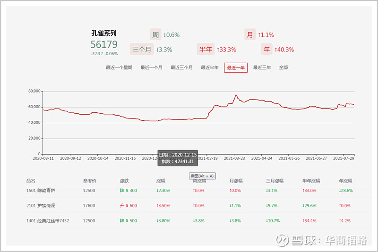Click x-axis date label 2020-08-11
The height and width of the screenshot is (252, 378).
pyautogui.click(x=43, y=159)
